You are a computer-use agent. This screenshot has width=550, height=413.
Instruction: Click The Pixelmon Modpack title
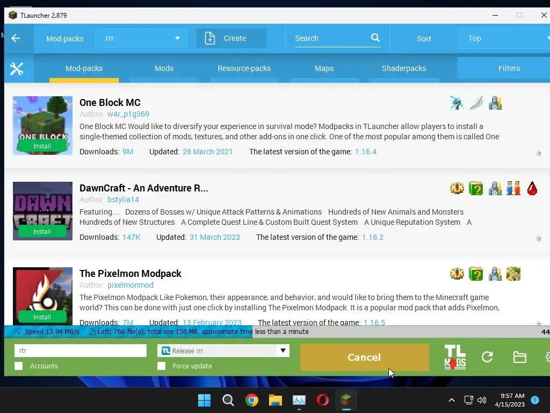pos(131,274)
